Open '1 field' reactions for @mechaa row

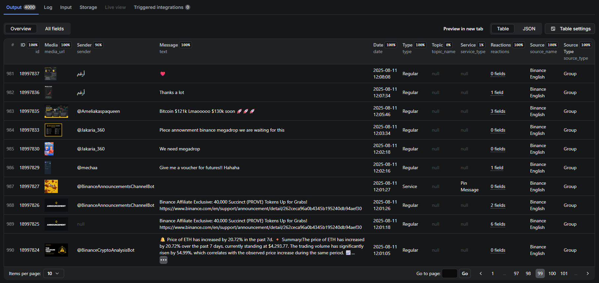click(x=497, y=168)
